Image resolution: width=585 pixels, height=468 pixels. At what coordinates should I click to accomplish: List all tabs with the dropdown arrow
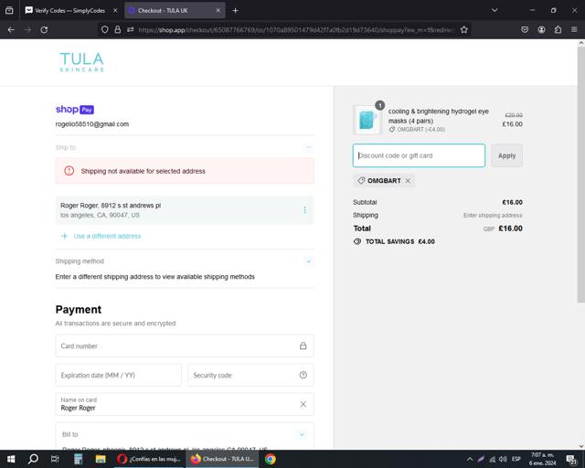(495, 10)
